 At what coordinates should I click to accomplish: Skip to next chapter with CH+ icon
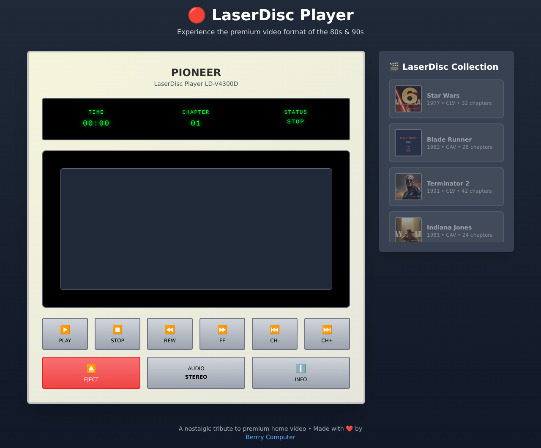[327, 329]
